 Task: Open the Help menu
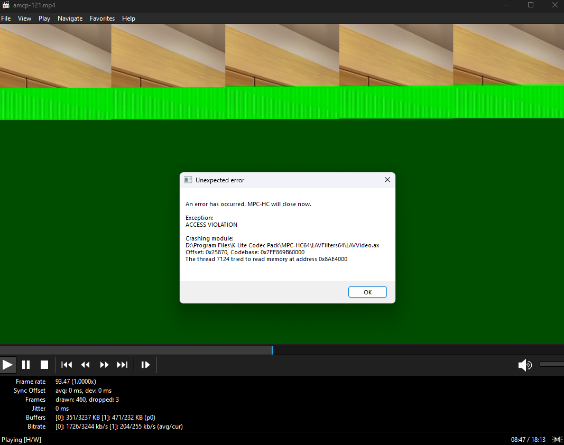click(128, 18)
